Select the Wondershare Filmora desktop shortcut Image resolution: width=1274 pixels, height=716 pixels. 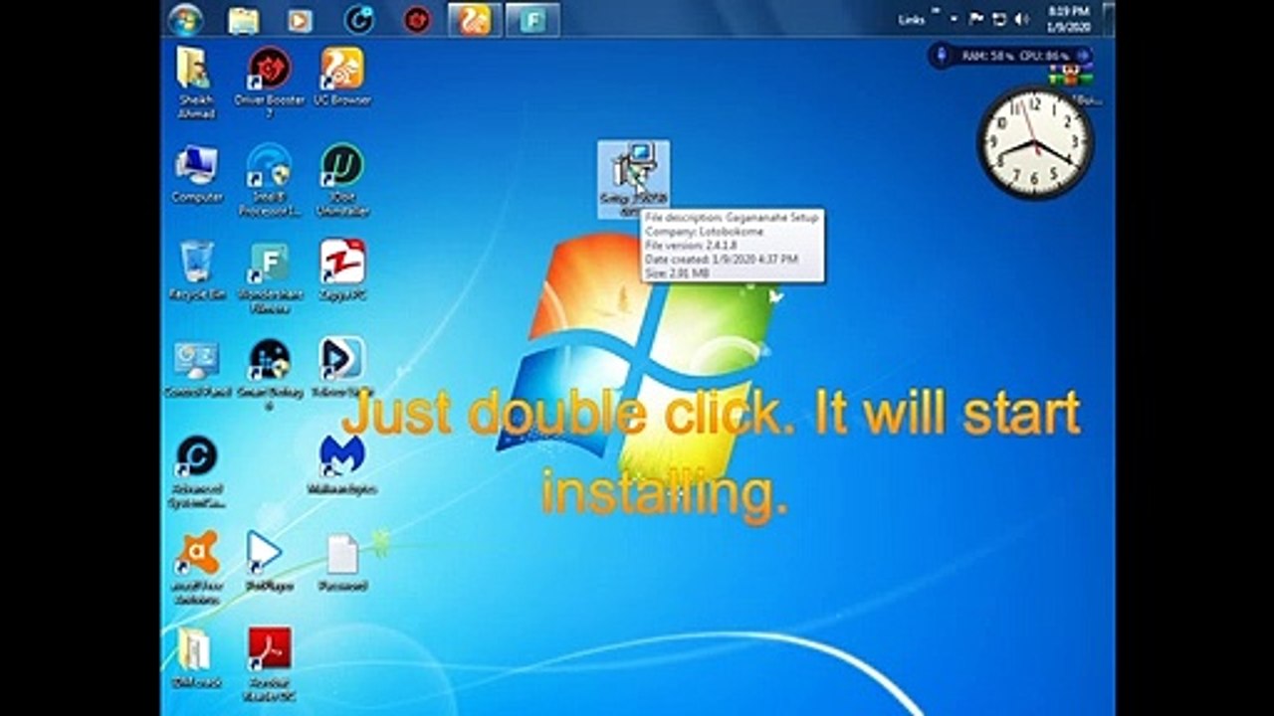click(x=269, y=277)
